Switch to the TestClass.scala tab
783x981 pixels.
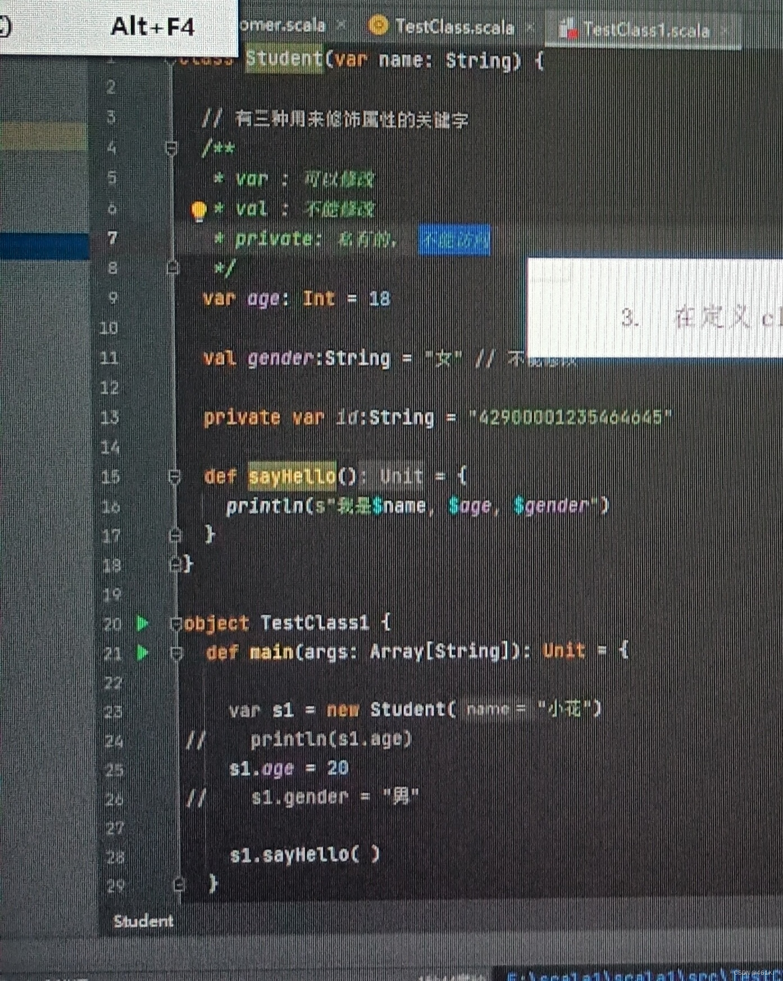coord(454,26)
